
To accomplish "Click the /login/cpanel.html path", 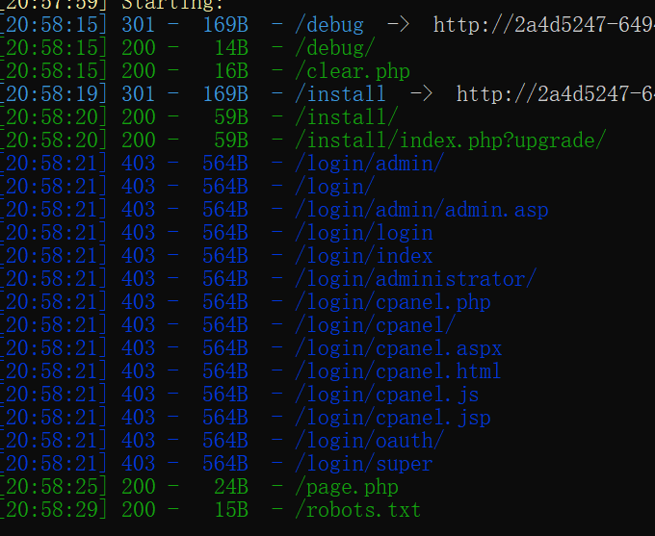I will (x=398, y=371).
